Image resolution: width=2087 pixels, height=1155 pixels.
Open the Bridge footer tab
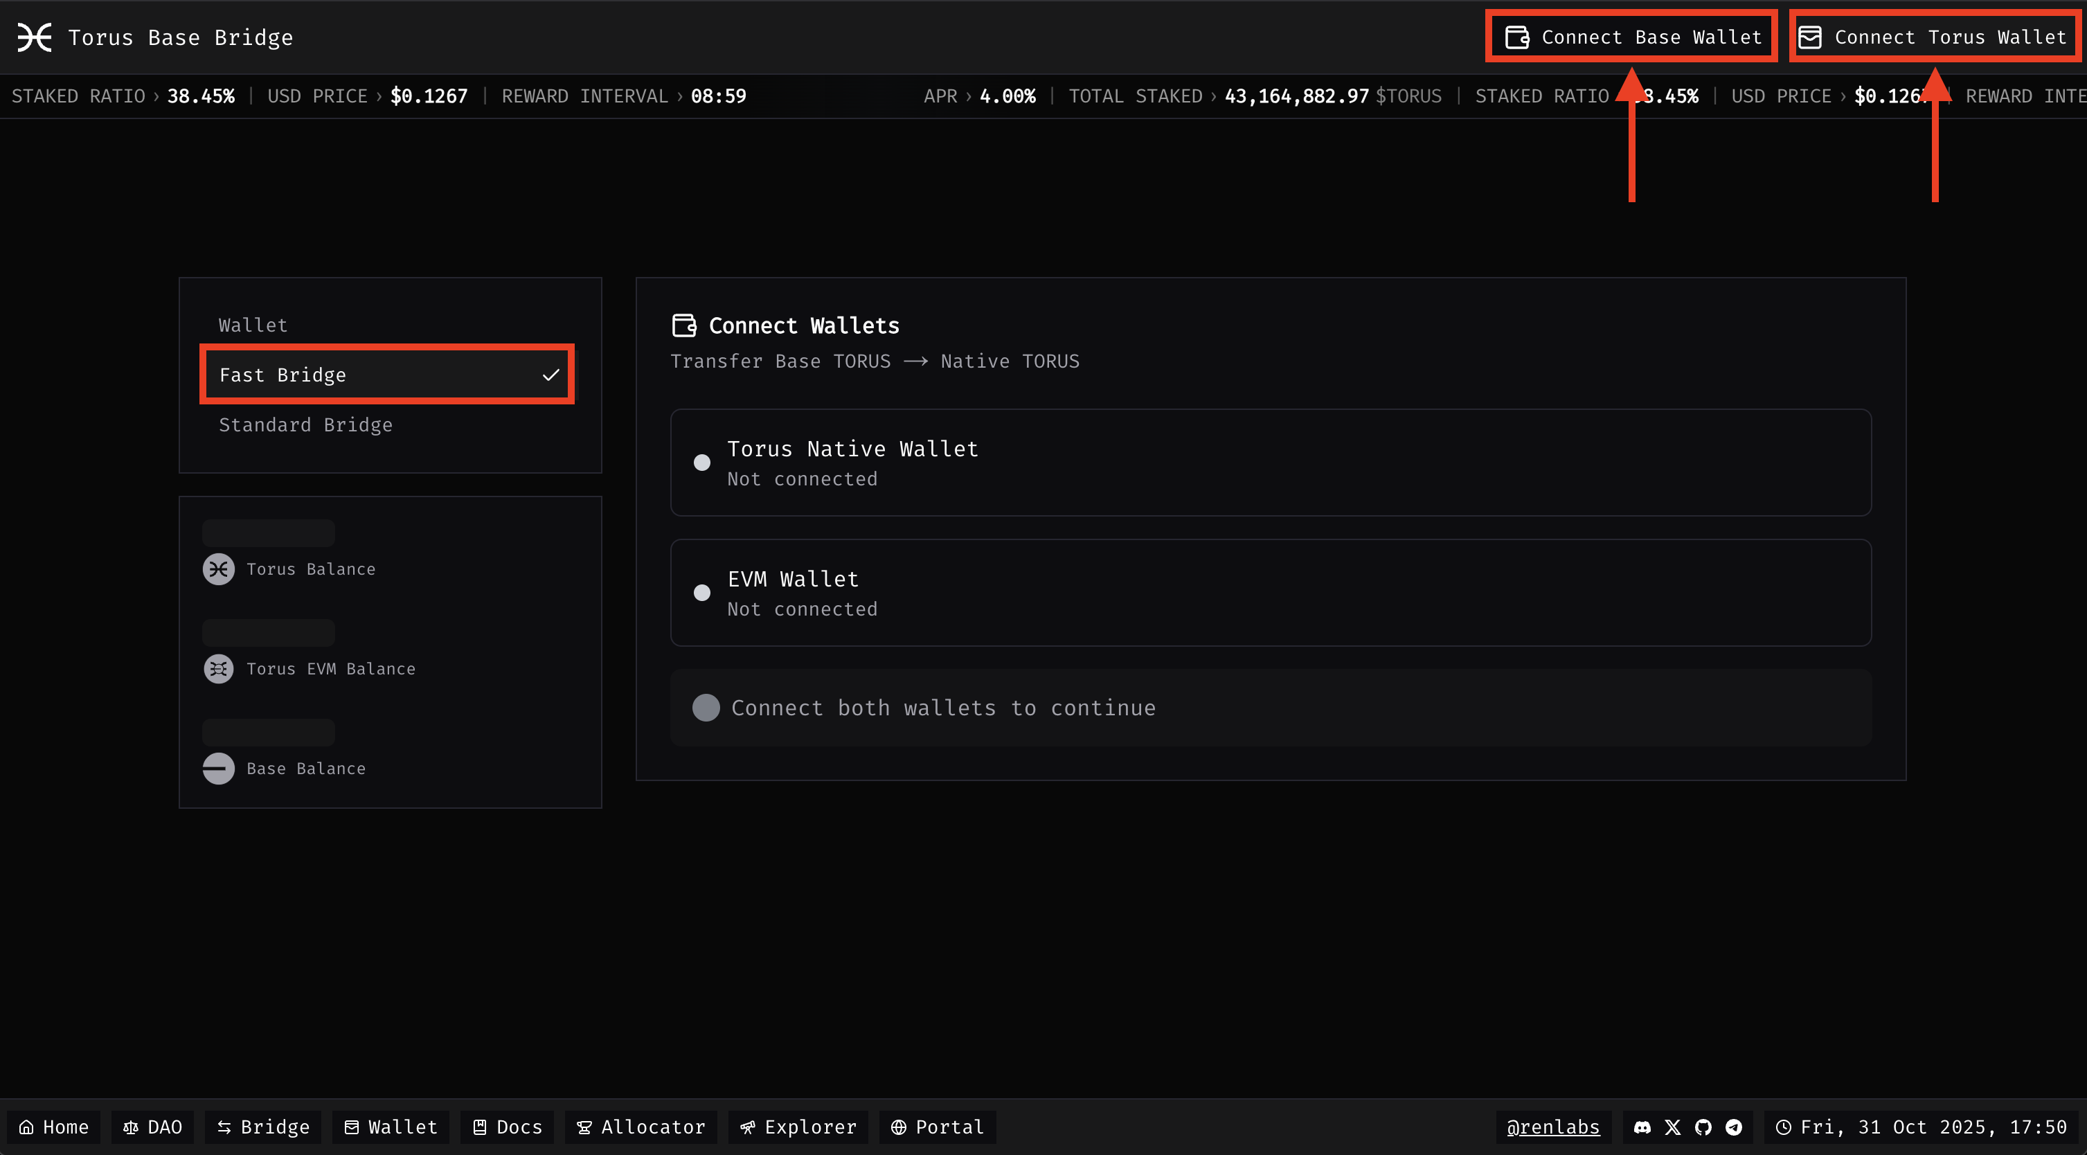[263, 1127]
